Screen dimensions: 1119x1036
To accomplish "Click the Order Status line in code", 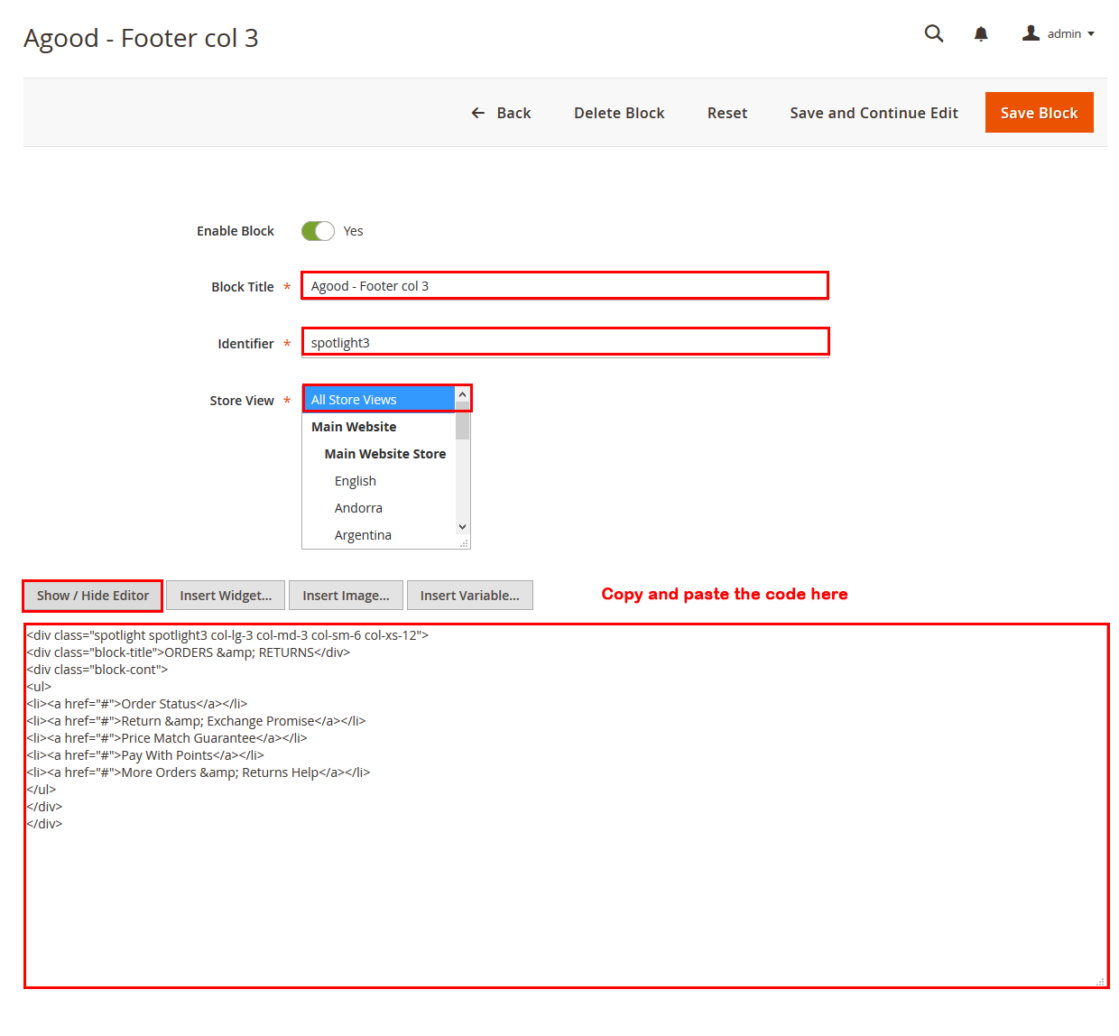I will click(x=137, y=704).
